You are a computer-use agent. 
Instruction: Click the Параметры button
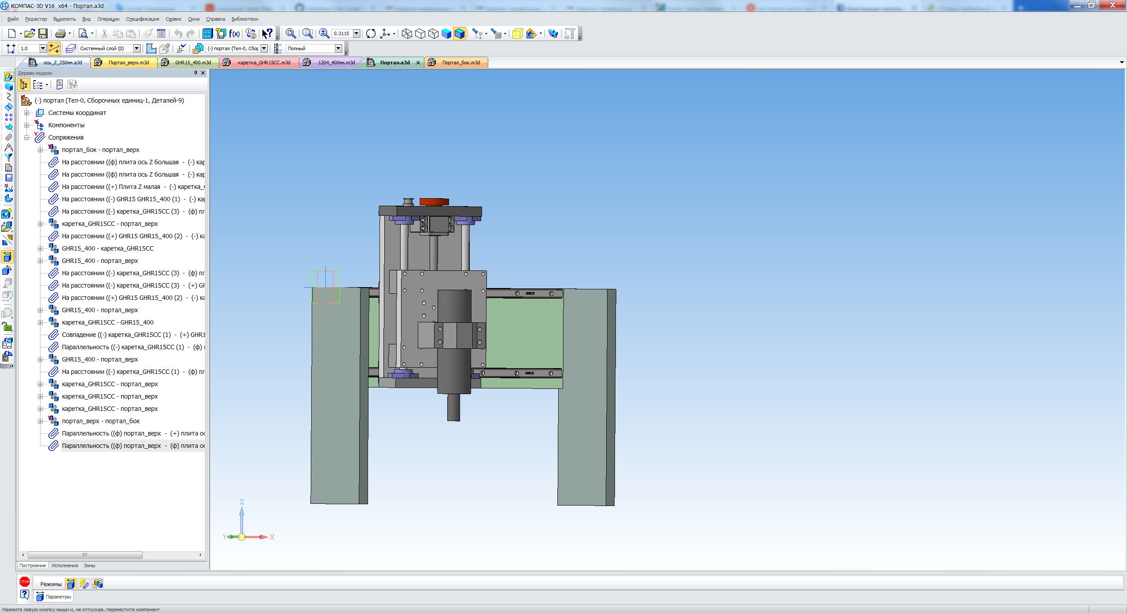pos(54,597)
